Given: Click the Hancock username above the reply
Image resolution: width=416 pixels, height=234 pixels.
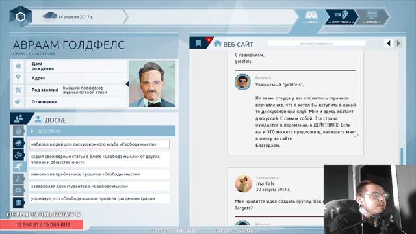Looking at the screenshot, I should [263, 78].
